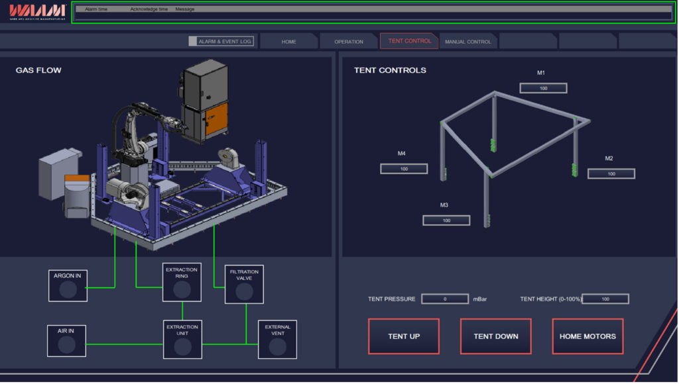
Task: Open the OPERATION tab
Action: [x=349, y=41]
